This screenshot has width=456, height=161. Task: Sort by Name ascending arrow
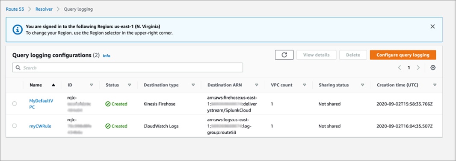(53, 85)
